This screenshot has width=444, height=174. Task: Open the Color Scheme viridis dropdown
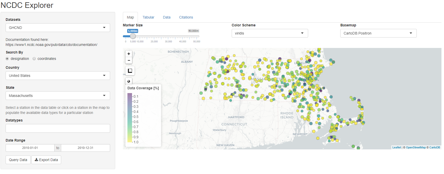click(x=270, y=33)
